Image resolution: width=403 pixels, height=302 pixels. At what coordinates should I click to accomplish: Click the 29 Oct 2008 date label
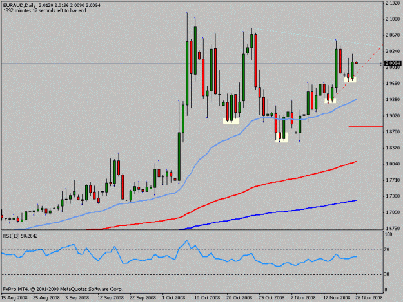[x=271, y=297]
